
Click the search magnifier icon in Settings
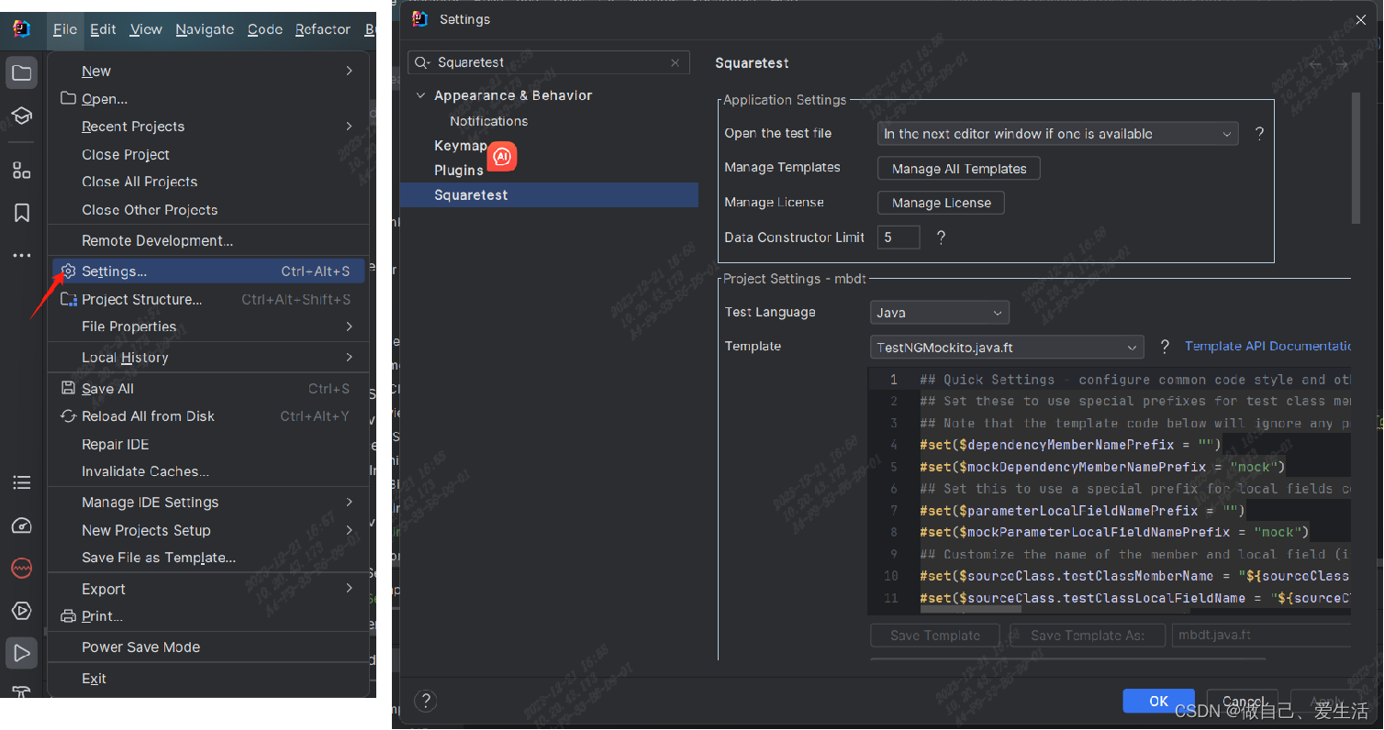pyautogui.click(x=422, y=62)
